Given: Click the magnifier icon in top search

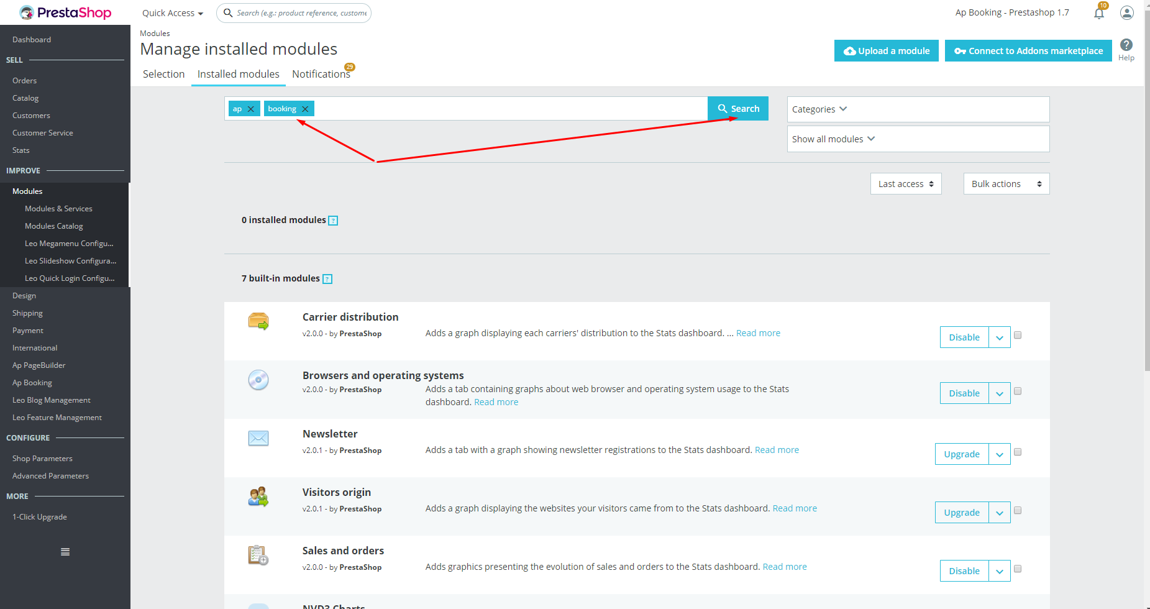Looking at the screenshot, I should tap(228, 12).
